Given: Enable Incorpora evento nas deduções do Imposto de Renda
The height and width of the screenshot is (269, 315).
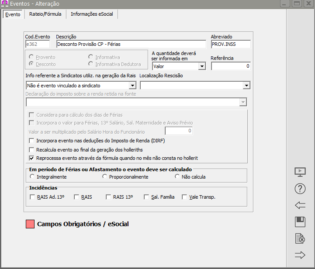Looking at the screenshot, I should click(31, 141).
